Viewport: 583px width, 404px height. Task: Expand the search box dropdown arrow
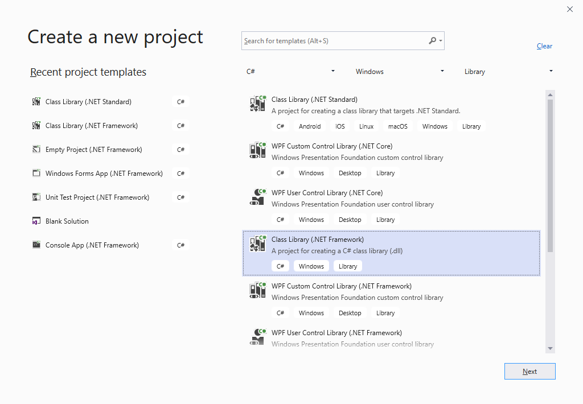pos(441,41)
